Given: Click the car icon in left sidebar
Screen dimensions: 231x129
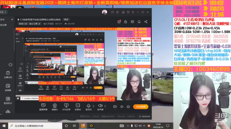Looking at the screenshot, I should coord(8,112).
